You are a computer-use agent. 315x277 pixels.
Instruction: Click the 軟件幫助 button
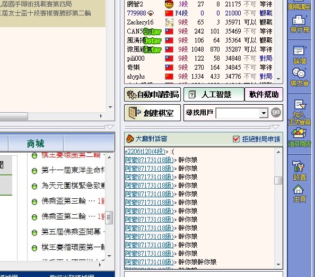[264, 94]
